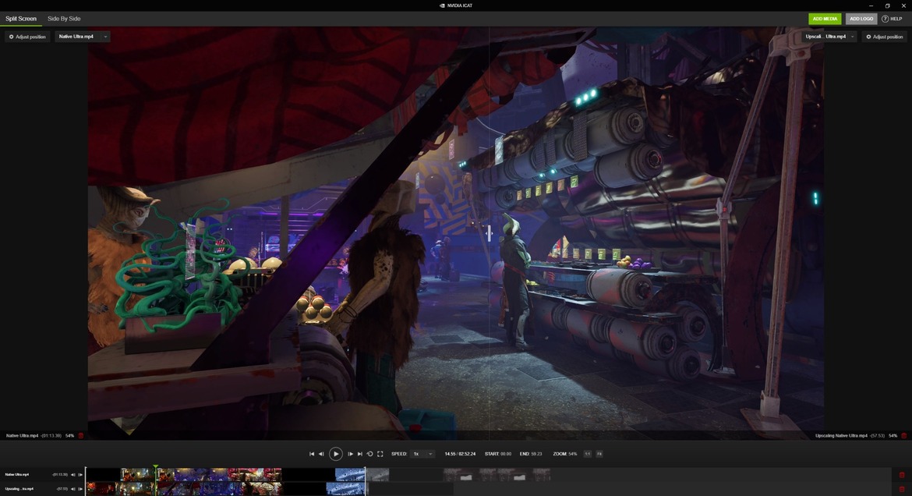Nudge Native Ultra.mp4 track one frame forward

point(80,474)
